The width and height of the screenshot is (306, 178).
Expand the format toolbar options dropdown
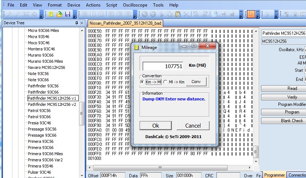pyautogui.click(x=135, y=15)
